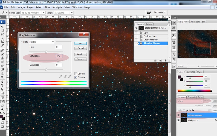Delete current state in History panel
The width and height of the screenshot is (217, 136).
point(166,61)
